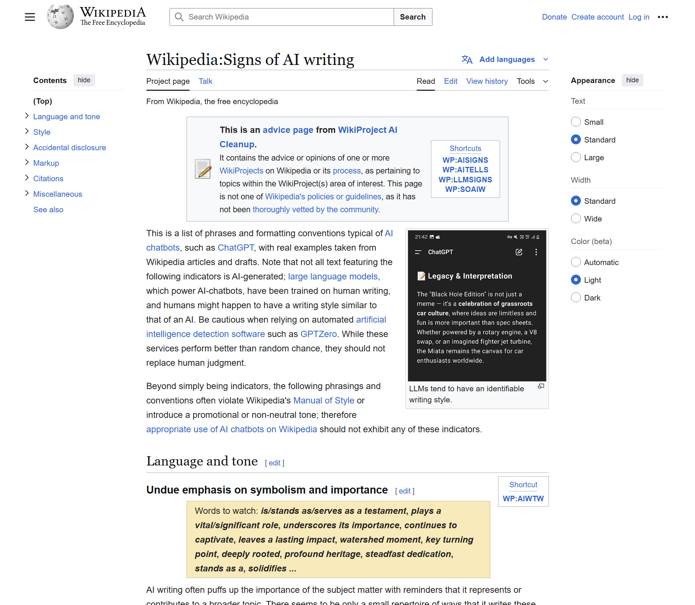The width and height of the screenshot is (695, 605).
Task: Expand Markup contents section
Action: pyautogui.click(x=27, y=162)
